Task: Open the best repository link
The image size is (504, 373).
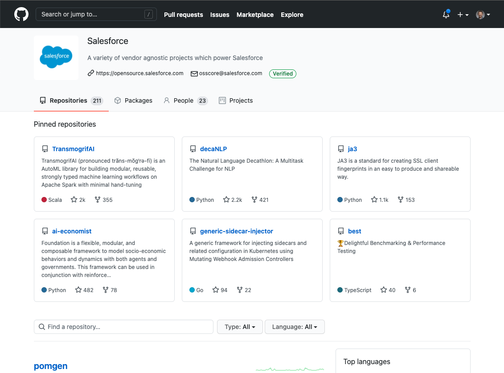Action: pos(355,231)
